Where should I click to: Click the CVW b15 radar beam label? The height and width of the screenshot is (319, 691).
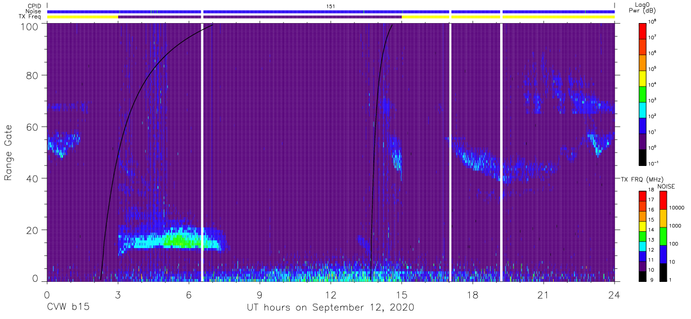(x=68, y=308)
